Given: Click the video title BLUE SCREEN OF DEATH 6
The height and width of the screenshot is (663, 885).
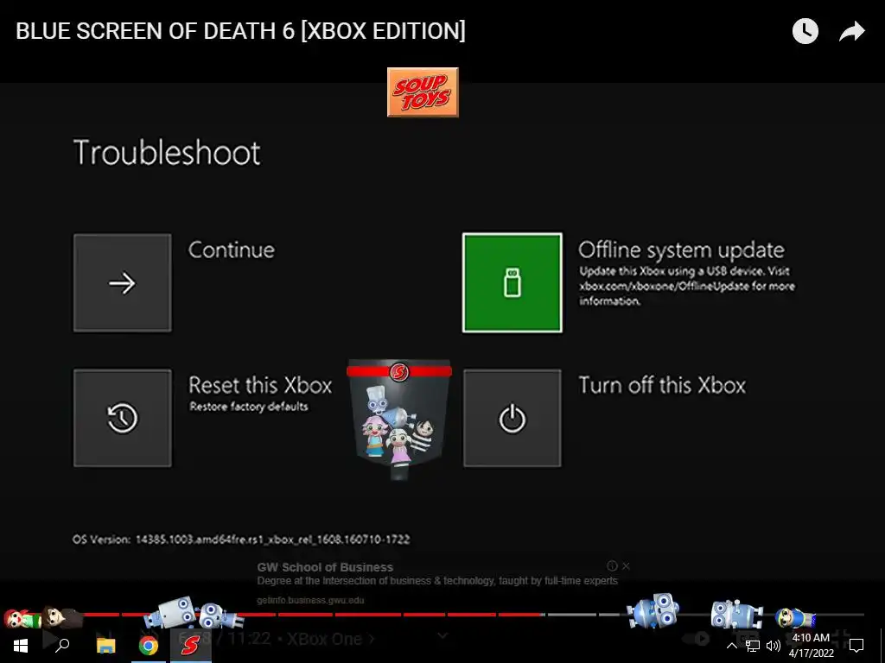Looking at the screenshot, I should [x=240, y=31].
